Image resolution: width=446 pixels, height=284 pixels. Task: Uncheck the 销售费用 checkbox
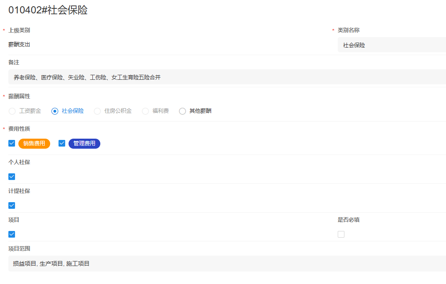click(11, 143)
